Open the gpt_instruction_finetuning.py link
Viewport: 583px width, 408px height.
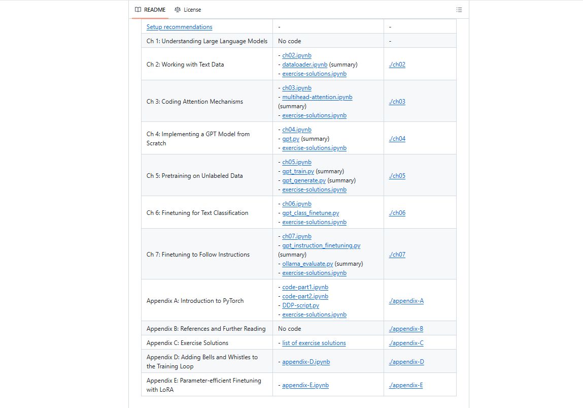pos(321,245)
